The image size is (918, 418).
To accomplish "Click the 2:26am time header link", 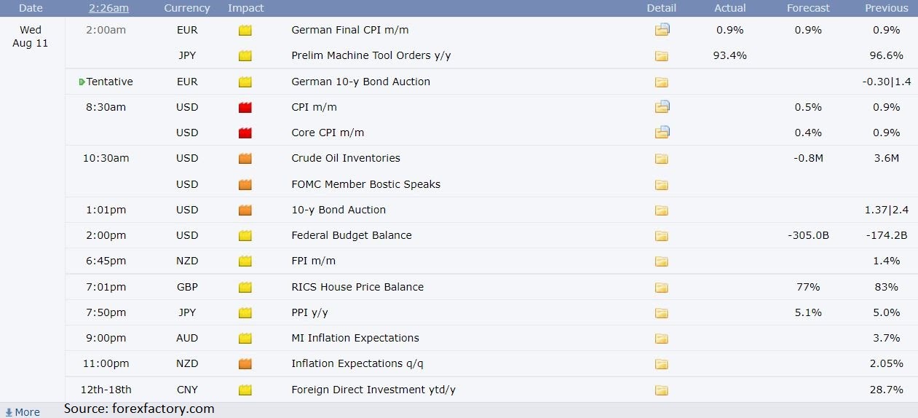I will point(109,8).
